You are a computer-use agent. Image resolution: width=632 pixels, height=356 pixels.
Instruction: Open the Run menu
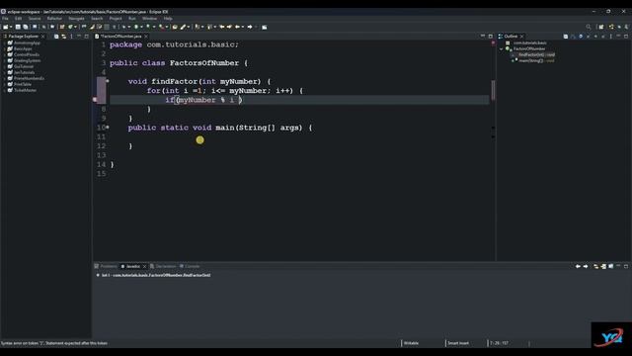point(131,18)
